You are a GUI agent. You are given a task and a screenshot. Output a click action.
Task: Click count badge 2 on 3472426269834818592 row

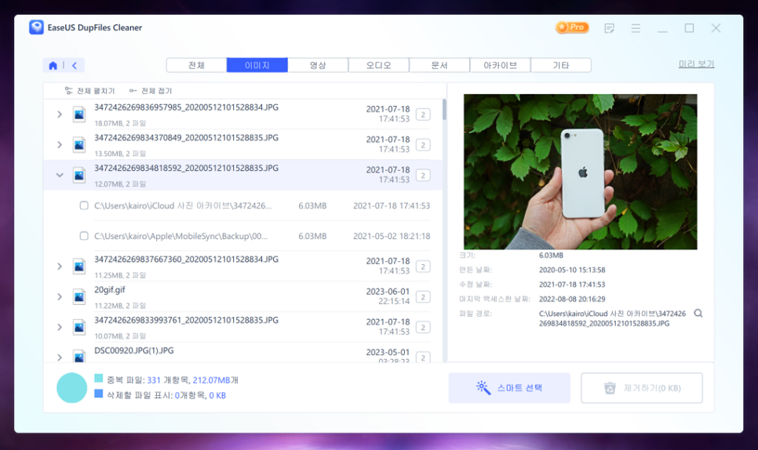pyautogui.click(x=423, y=176)
